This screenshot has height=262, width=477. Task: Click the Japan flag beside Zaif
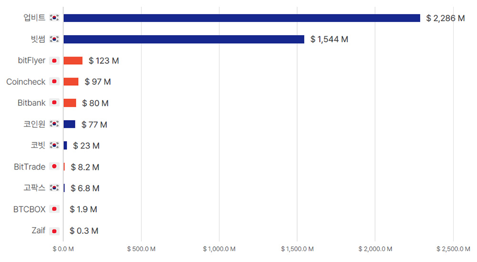point(54,231)
